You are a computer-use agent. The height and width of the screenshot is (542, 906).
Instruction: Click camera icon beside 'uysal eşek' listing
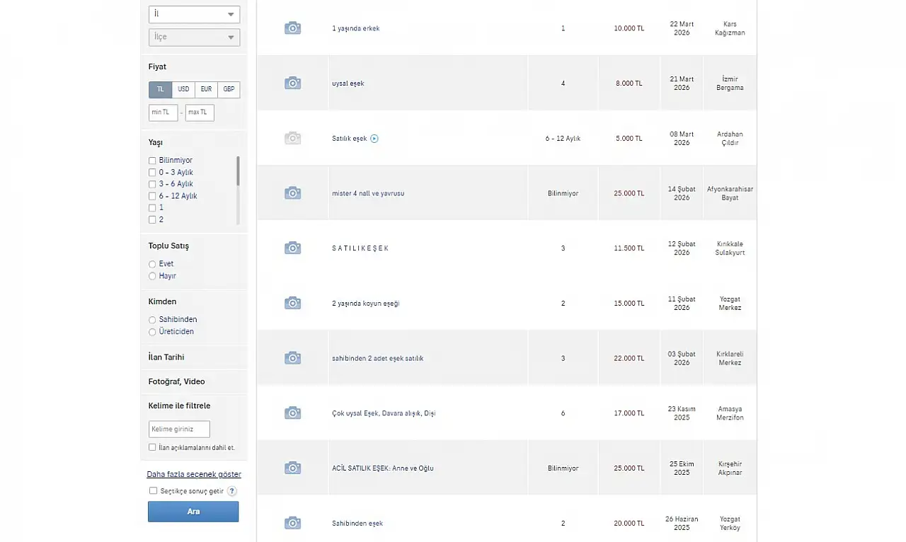pyautogui.click(x=292, y=83)
